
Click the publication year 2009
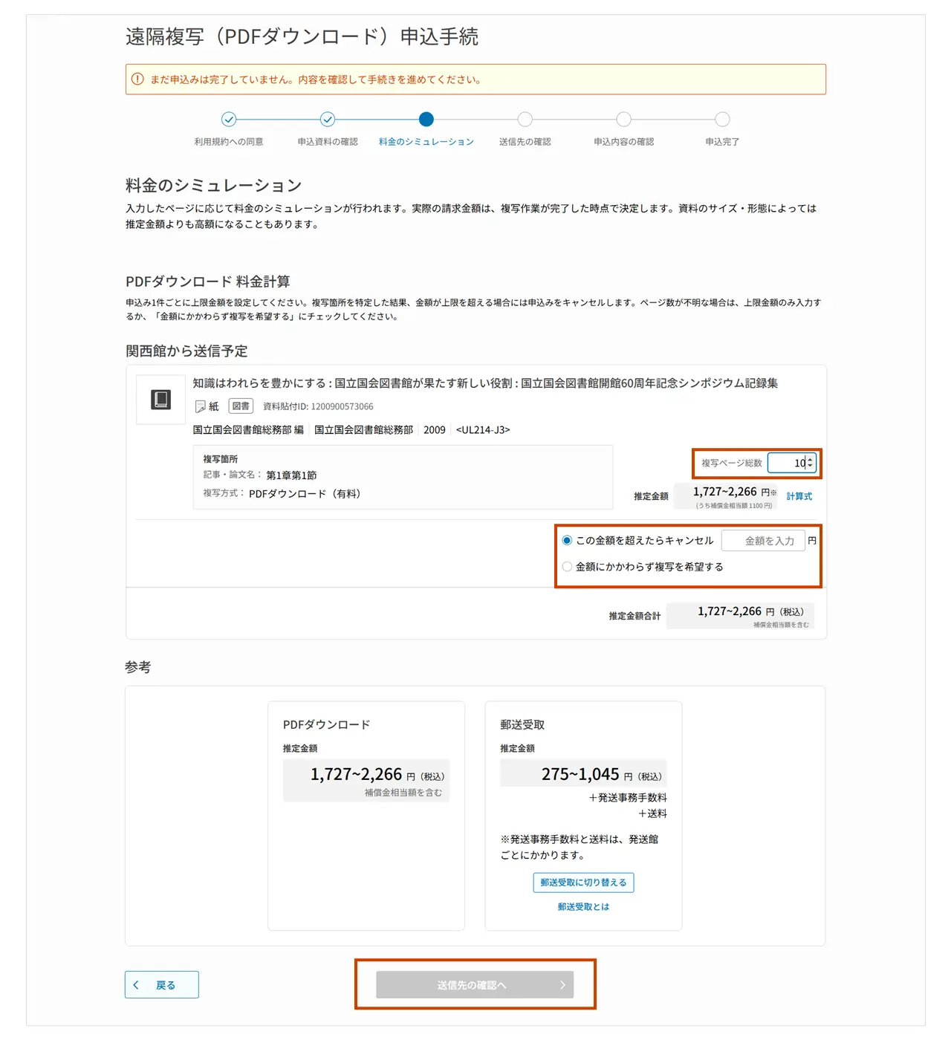pos(435,430)
